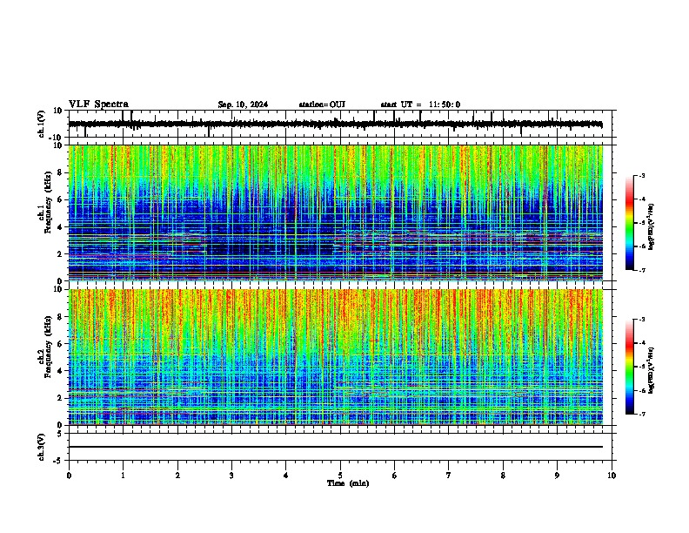The height and width of the screenshot is (533, 689).
Task: Click the "8" kHz tick on ch.1 spectrogram
Action: pyautogui.click(x=61, y=172)
